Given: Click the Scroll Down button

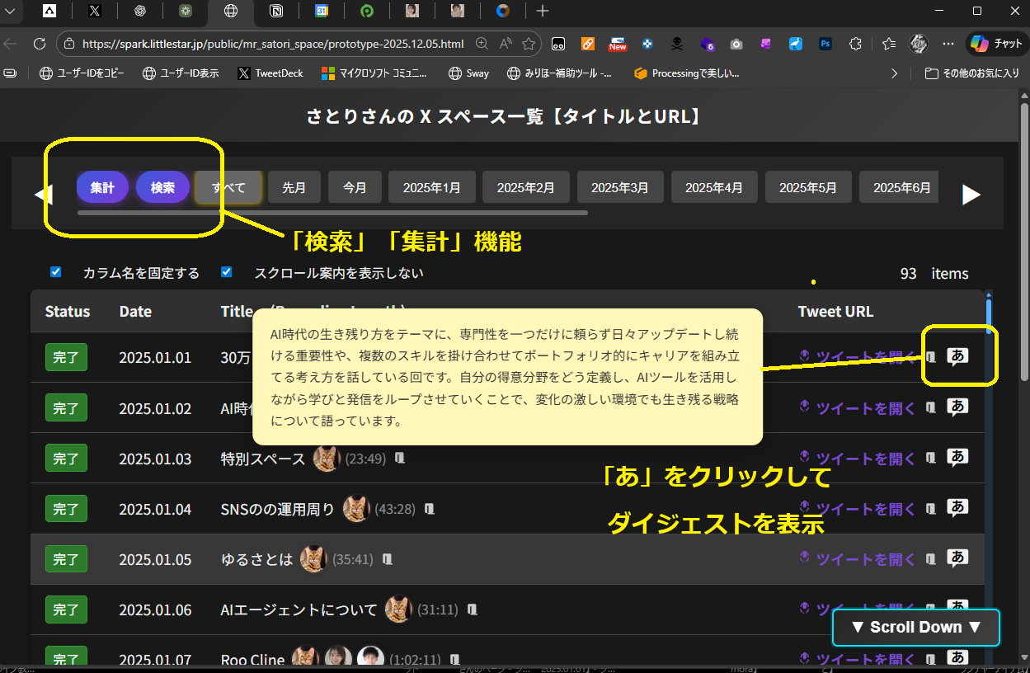Looking at the screenshot, I should [x=915, y=627].
